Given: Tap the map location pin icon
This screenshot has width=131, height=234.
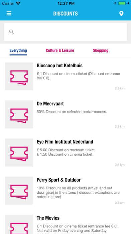Looking at the screenshot, I should (121, 13).
